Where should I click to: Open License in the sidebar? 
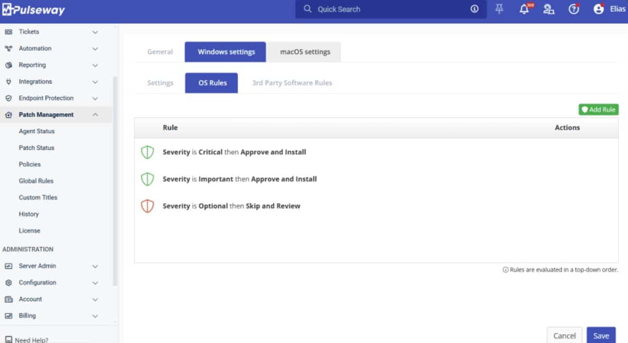pyautogui.click(x=29, y=231)
